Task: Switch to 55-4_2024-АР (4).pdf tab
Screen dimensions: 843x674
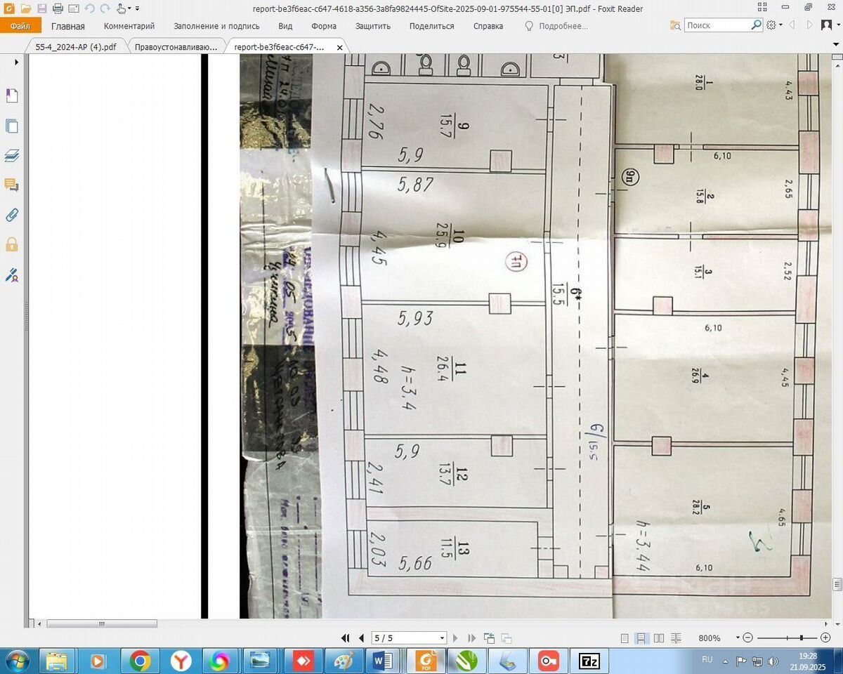Action: 76,47
